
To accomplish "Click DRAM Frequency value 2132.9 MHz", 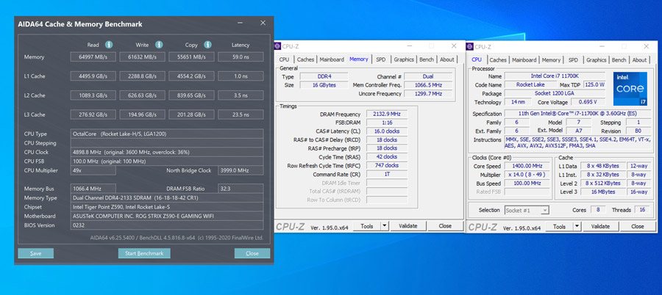I will point(387,114).
